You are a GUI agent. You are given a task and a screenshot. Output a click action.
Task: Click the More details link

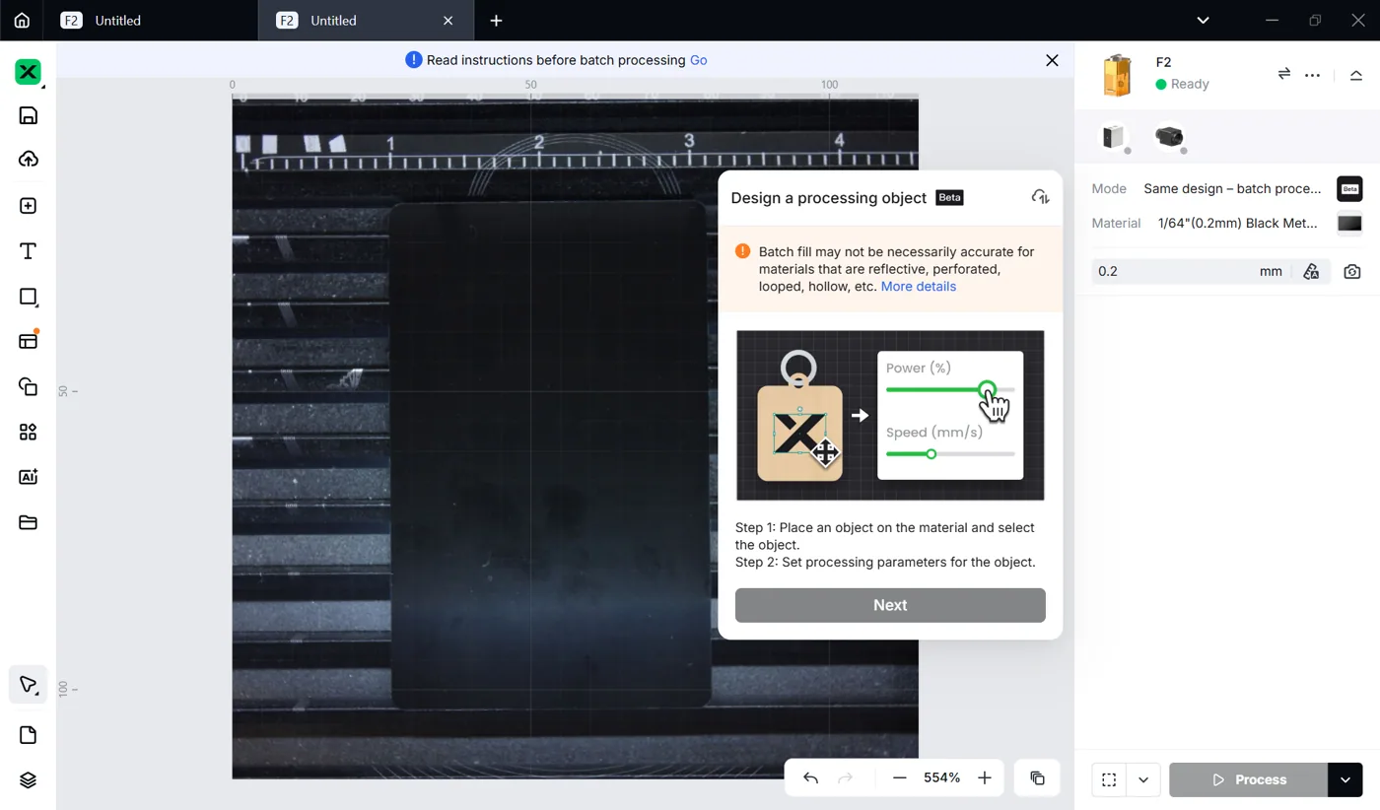[919, 287]
